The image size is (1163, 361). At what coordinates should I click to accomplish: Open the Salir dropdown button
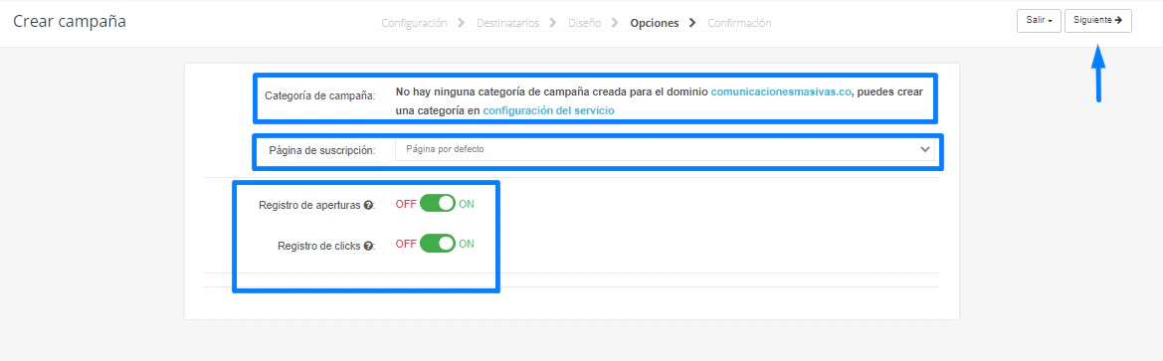[1039, 21]
